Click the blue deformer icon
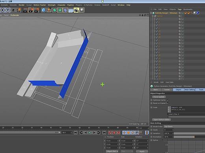Image resolution: width=205 pixels, height=153 pixels. click(65, 10)
